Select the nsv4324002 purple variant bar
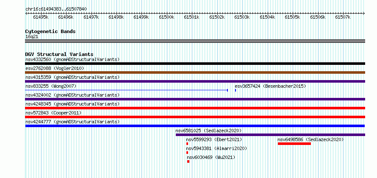 tap(195, 99)
